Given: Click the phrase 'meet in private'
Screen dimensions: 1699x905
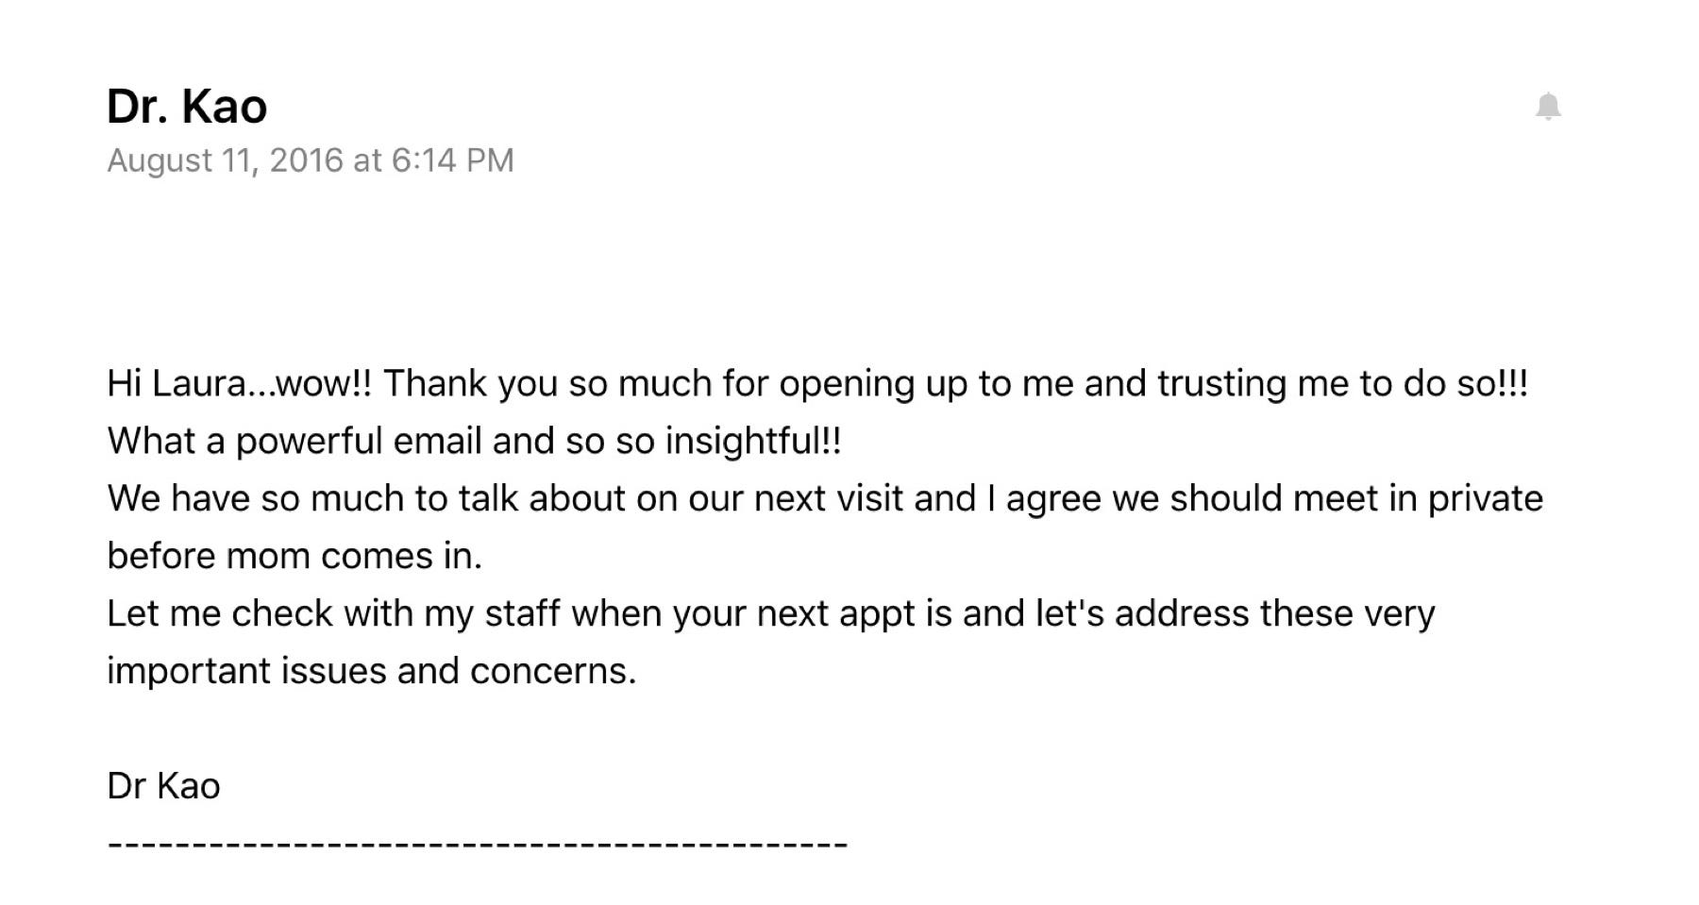Looking at the screenshot, I should tap(1419, 498).
